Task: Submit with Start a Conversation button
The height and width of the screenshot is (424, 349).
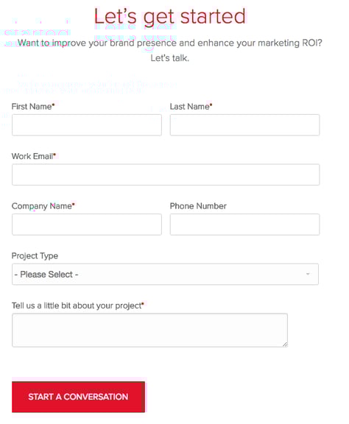Action: click(x=78, y=397)
